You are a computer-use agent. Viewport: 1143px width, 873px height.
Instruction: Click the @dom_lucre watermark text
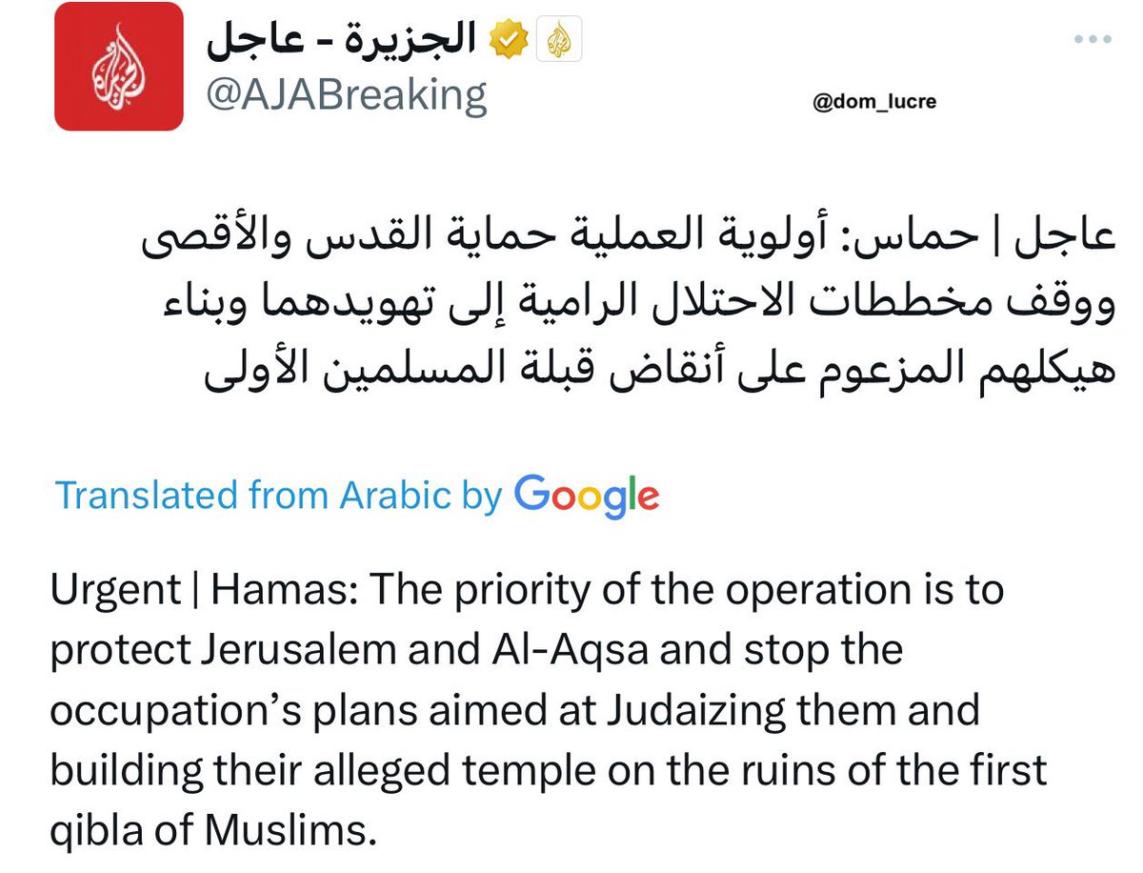(874, 101)
